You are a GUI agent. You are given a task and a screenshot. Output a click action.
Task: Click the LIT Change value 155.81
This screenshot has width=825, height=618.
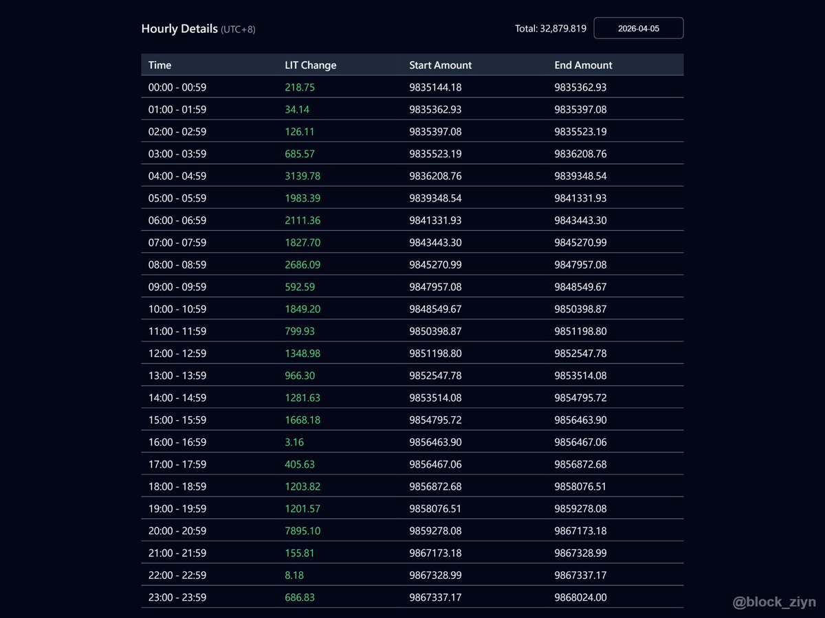[x=300, y=553]
